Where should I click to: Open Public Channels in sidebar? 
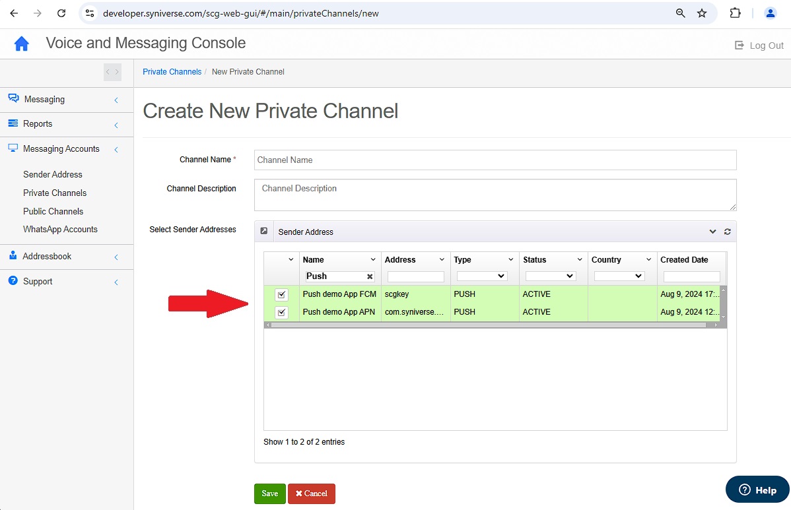tap(53, 212)
